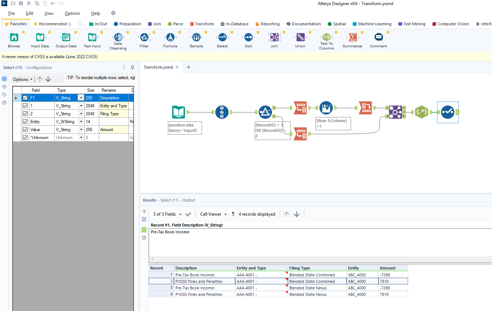Screen dimensions: 492x311
Task: Pick the Text To Columns tool
Action: [326, 38]
